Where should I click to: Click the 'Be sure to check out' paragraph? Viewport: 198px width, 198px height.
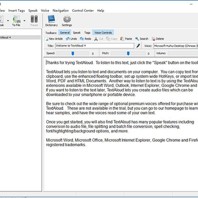point(122,108)
